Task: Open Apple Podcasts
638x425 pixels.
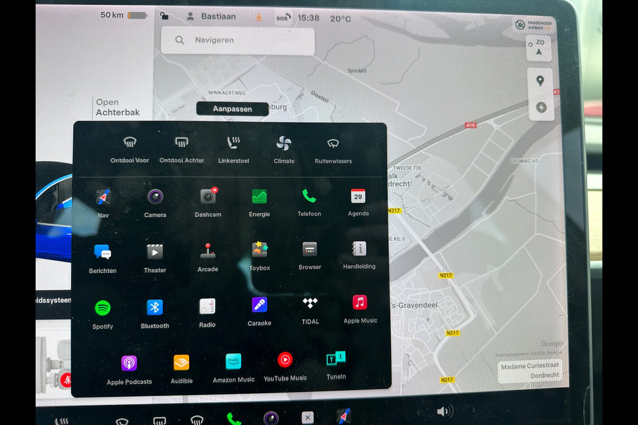Action: [x=129, y=370]
